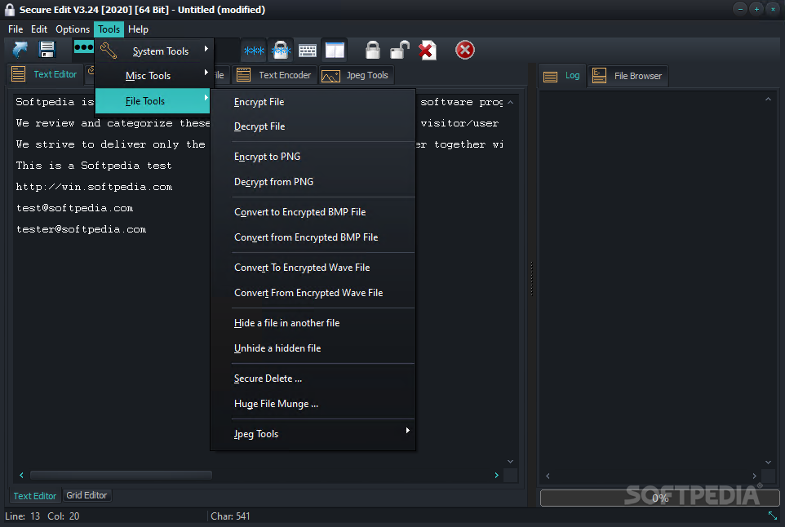Select the Text Editor bottom tab
Viewport: 785px width, 527px height.
[x=34, y=496]
